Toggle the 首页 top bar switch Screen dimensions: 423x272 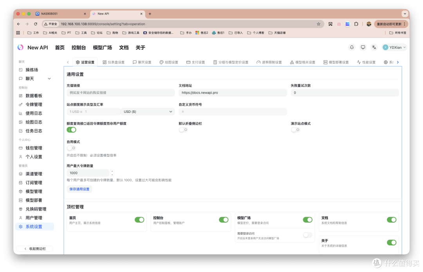pyautogui.click(x=139, y=219)
